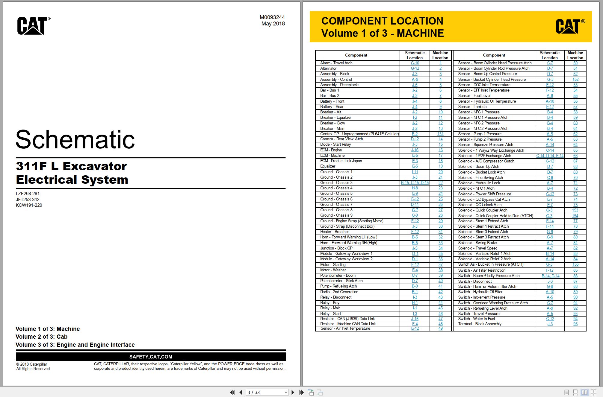The image size is (603, 397).
Task: Open the J-15 link for Resistor - CAN (J1939) Data Link
Action: click(x=415, y=319)
